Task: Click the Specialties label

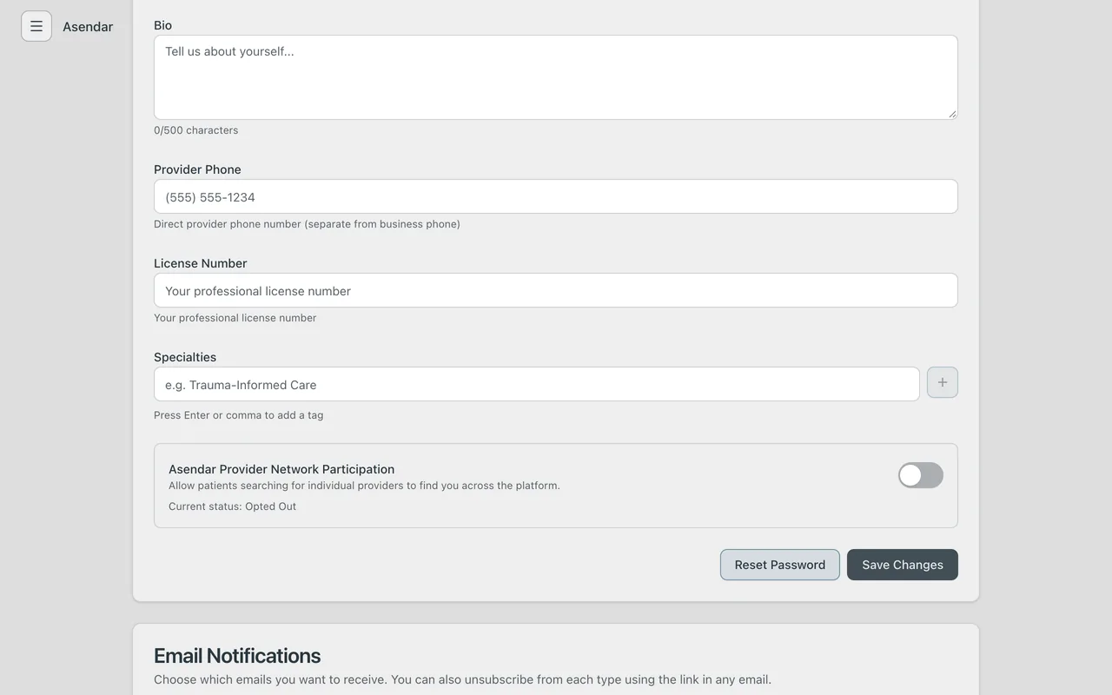Action: pyautogui.click(x=185, y=357)
